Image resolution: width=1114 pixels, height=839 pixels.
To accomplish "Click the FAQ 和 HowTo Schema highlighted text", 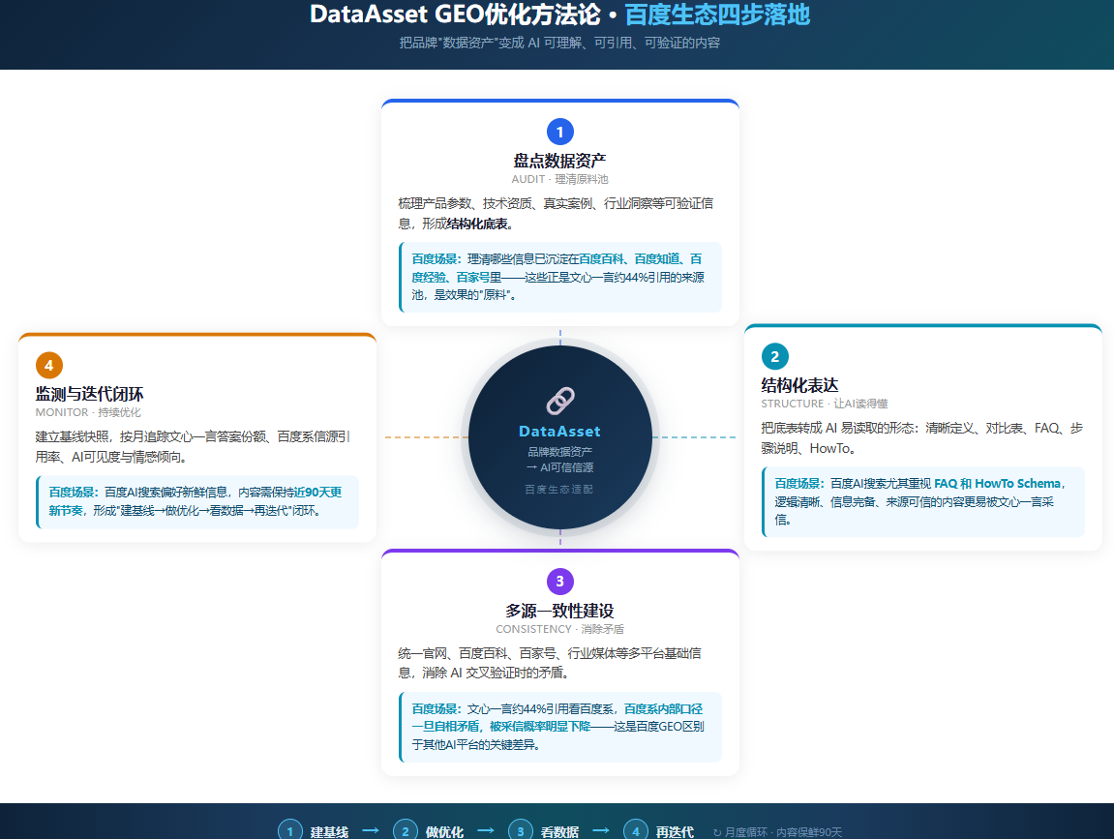I will coord(998,484).
